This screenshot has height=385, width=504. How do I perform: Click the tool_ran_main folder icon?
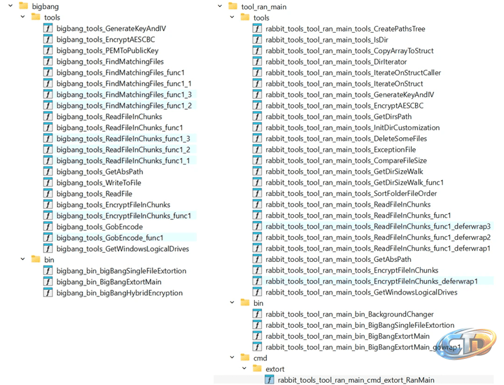click(x=233, y=6)
